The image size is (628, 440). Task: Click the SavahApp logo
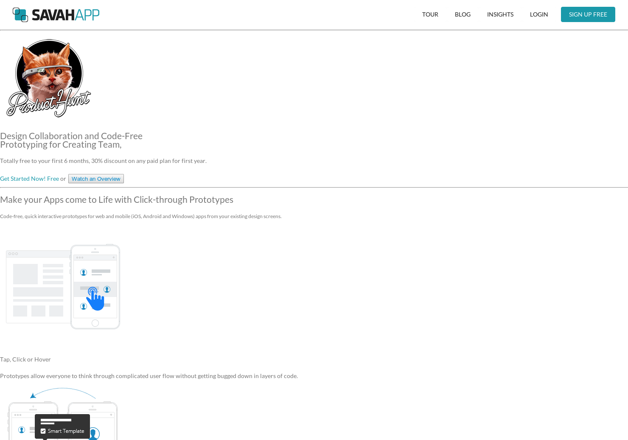click(56, 14)
